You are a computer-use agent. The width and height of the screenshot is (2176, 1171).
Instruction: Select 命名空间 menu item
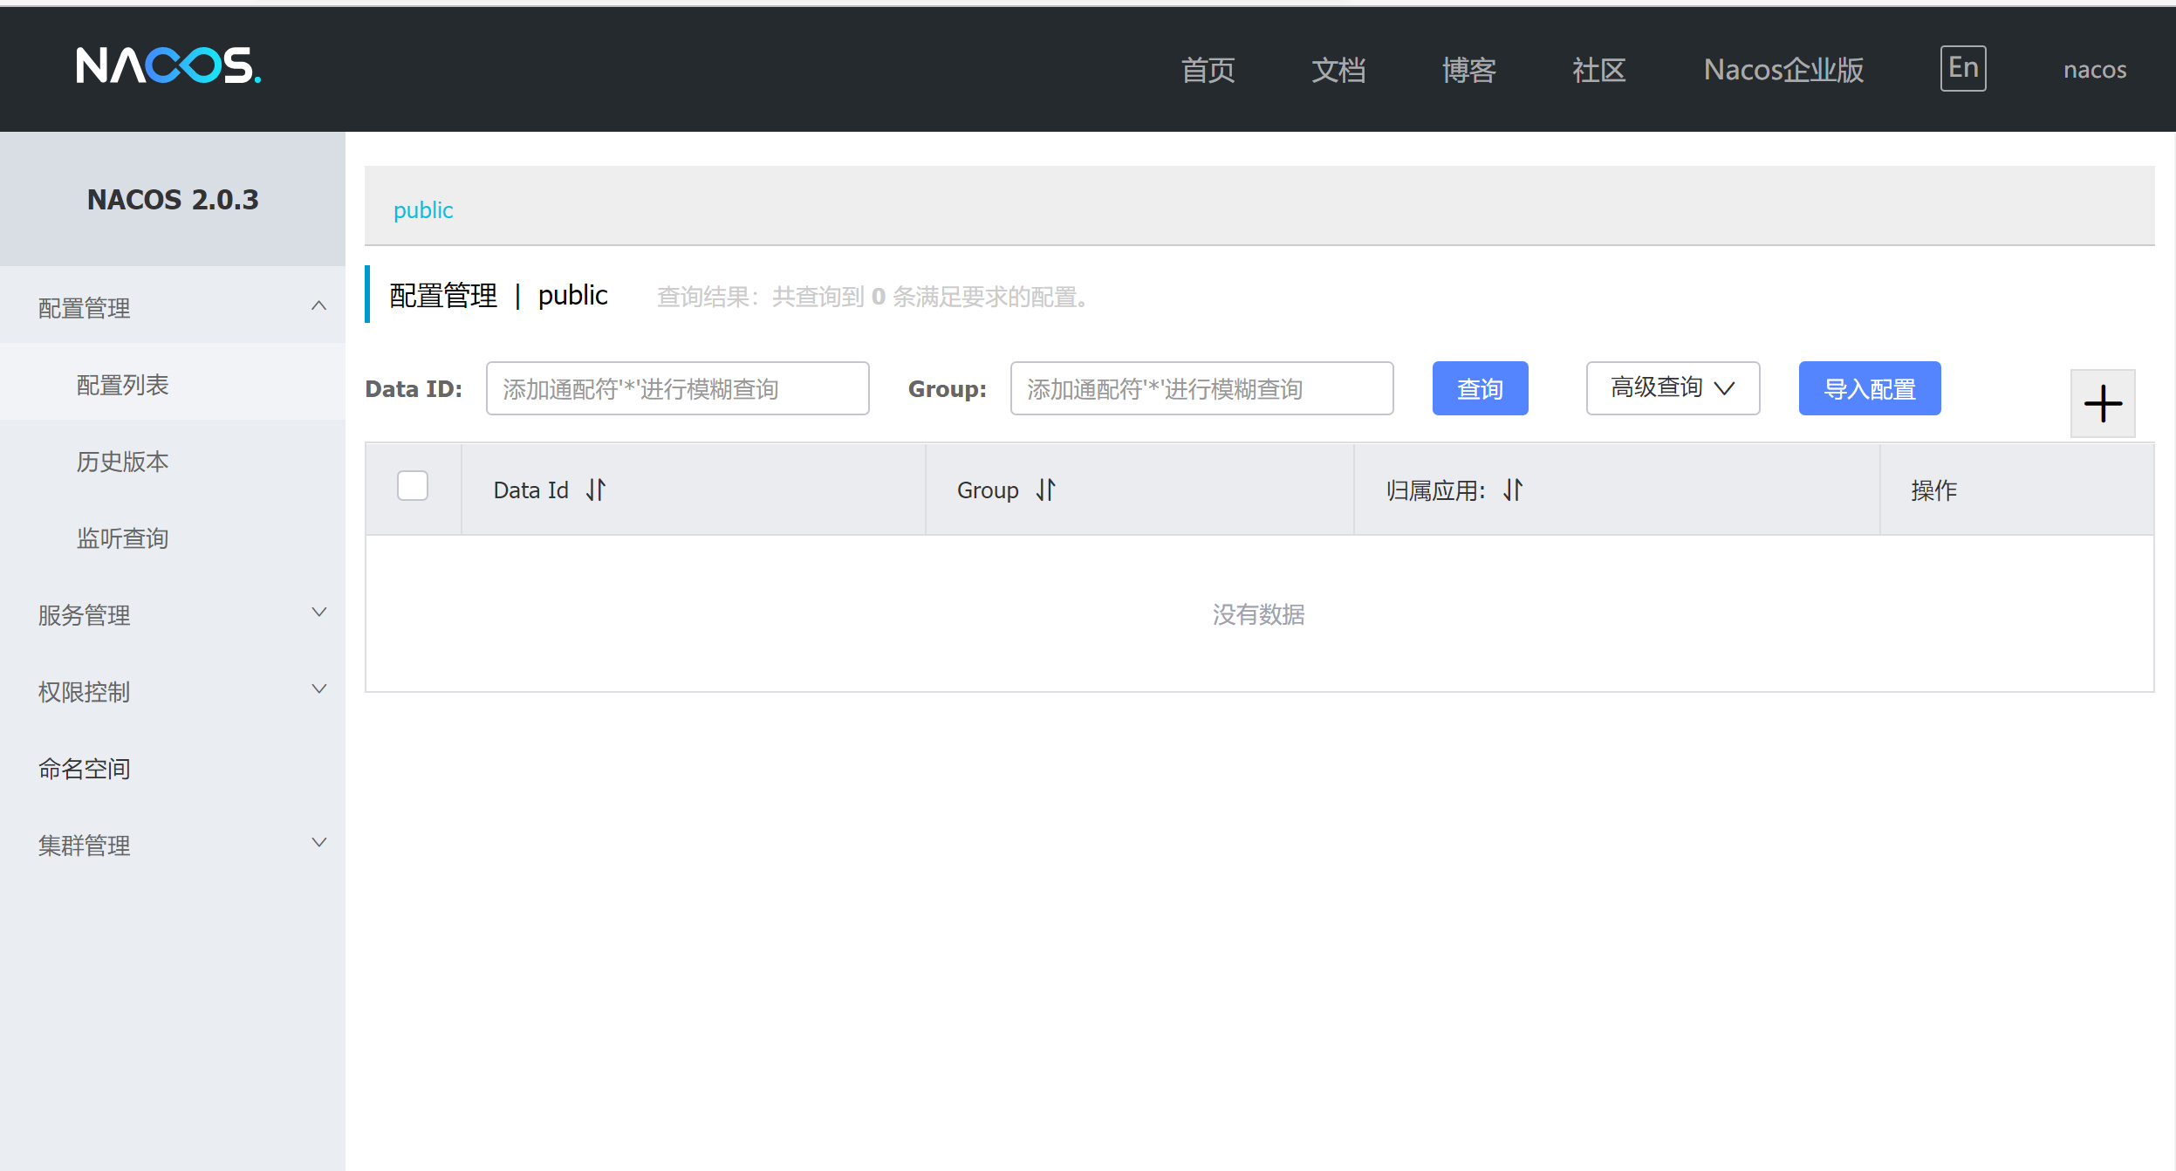(x=85, y=769)
